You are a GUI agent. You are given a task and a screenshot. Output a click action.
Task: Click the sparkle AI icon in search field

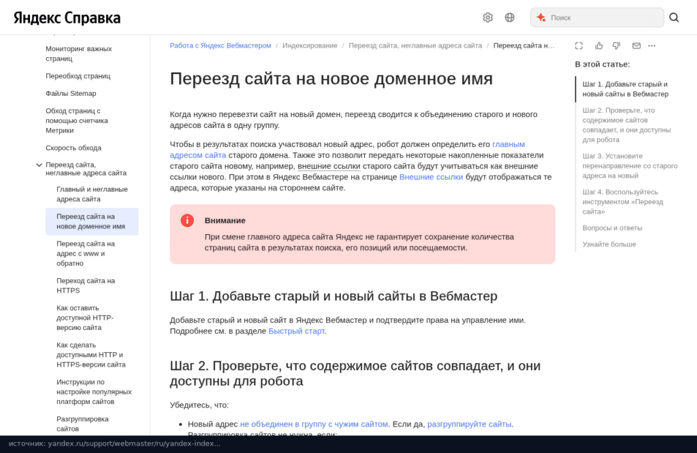(541, 17)
